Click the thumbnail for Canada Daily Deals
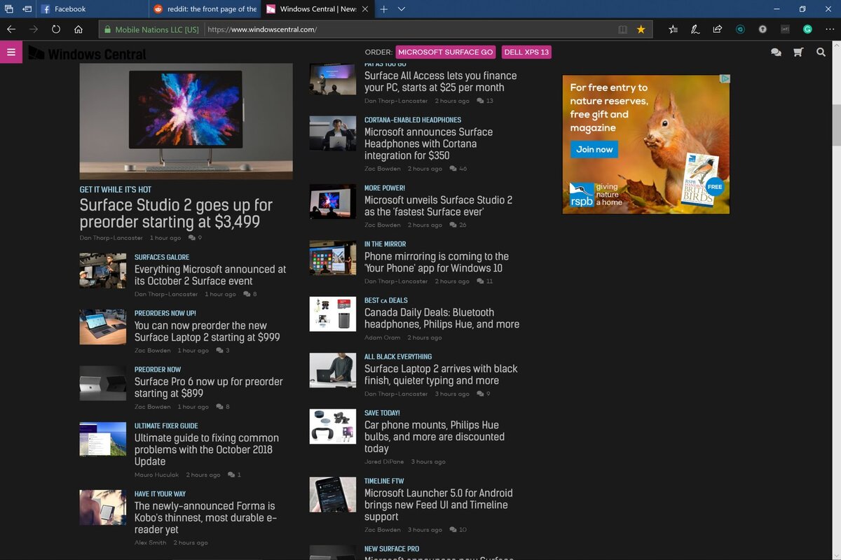 click(333, 314)
